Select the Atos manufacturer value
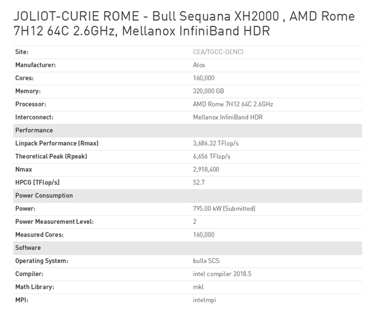 pos(199,65)
